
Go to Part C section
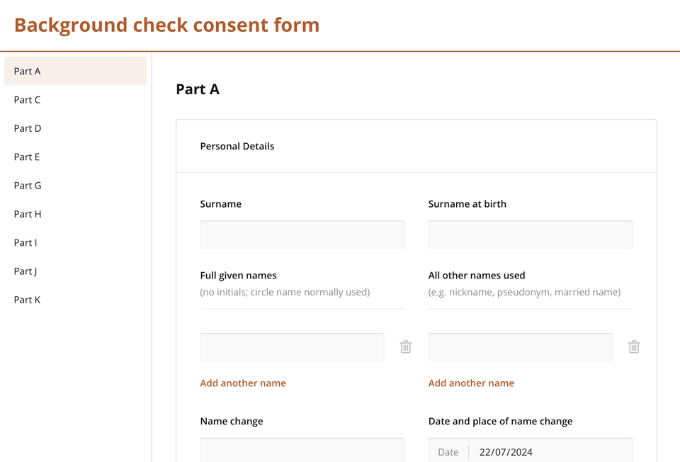pos(75,100)
